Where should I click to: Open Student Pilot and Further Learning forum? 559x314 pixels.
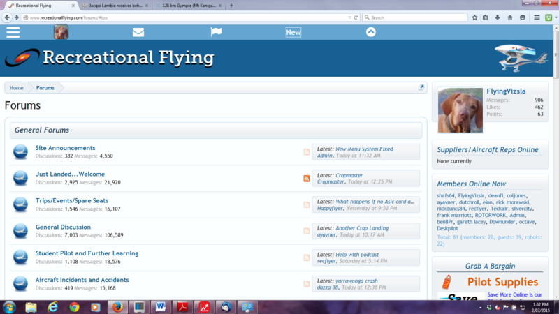point(87,253)
